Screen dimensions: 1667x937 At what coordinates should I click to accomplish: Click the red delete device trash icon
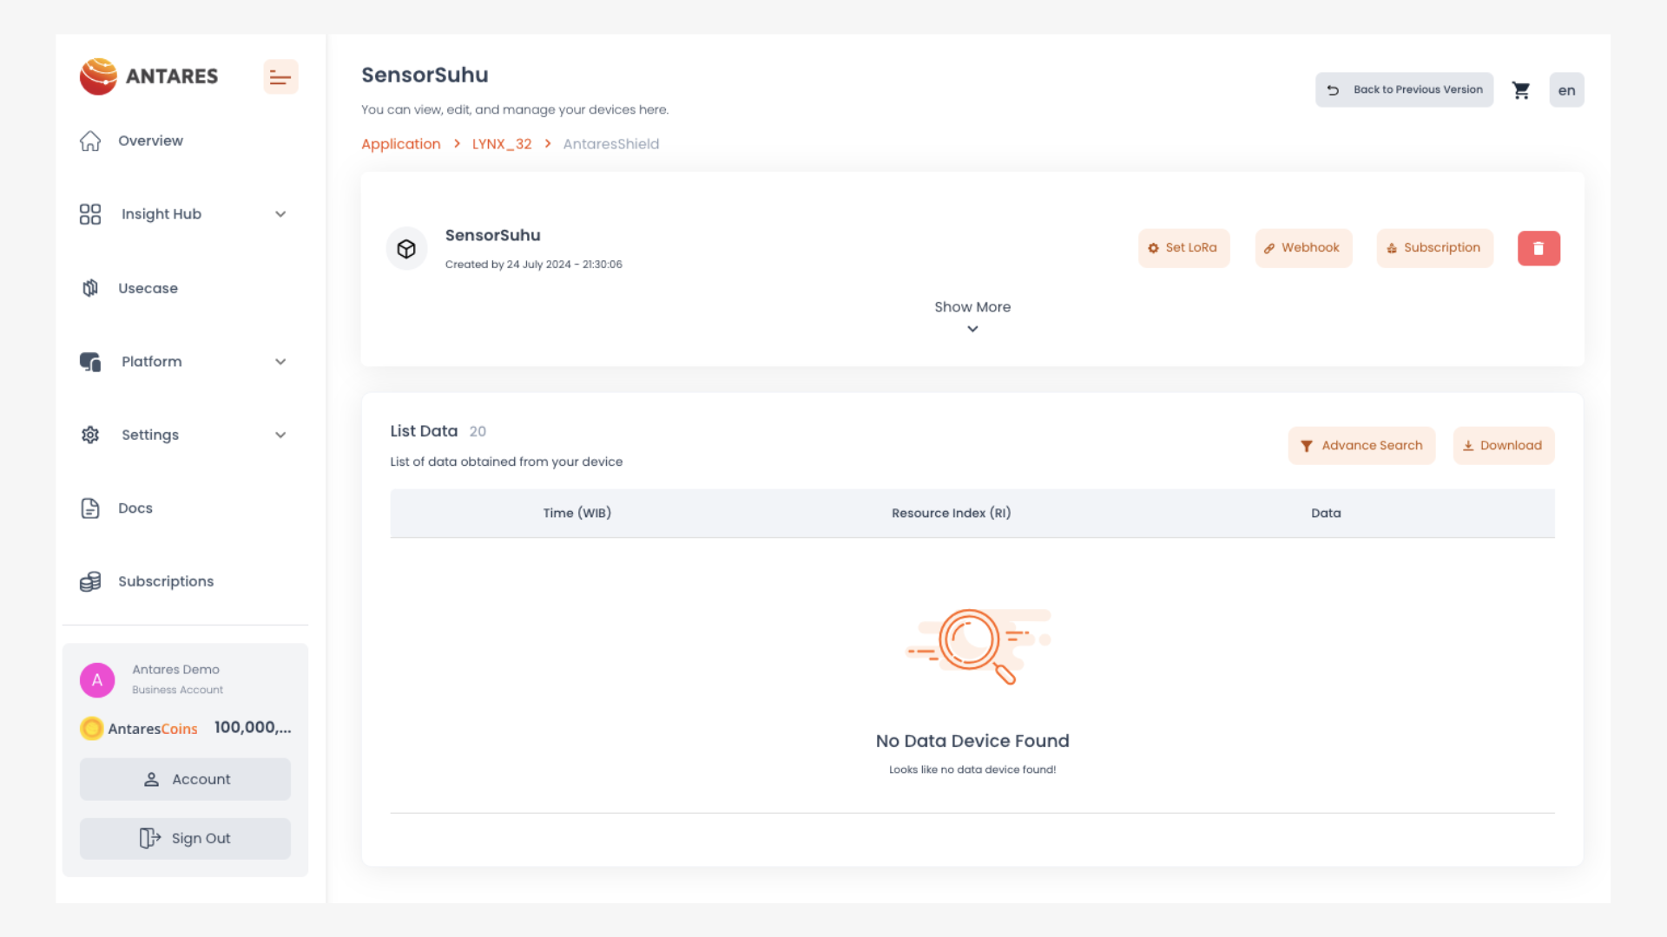click(1539, 248)
